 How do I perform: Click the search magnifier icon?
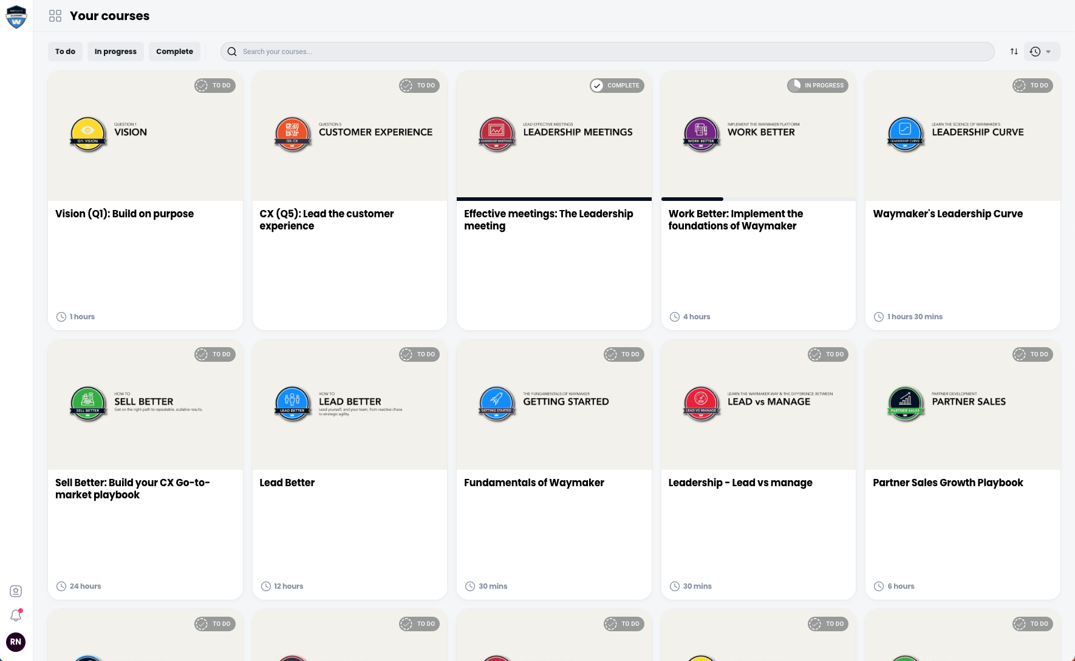tap(232, 52)
